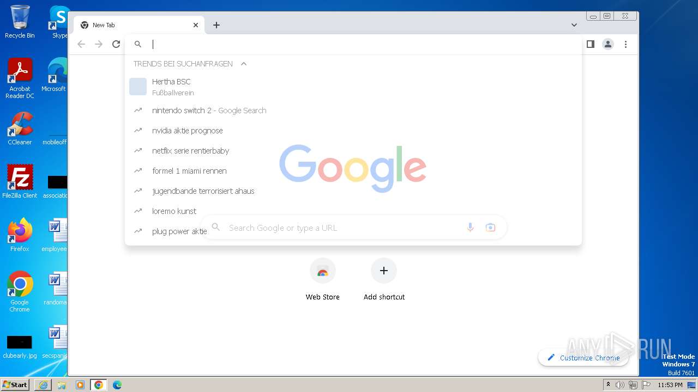Open Internet Explorer from the taskbar
This screenshot has height=392, width=698.
[43, 385]
